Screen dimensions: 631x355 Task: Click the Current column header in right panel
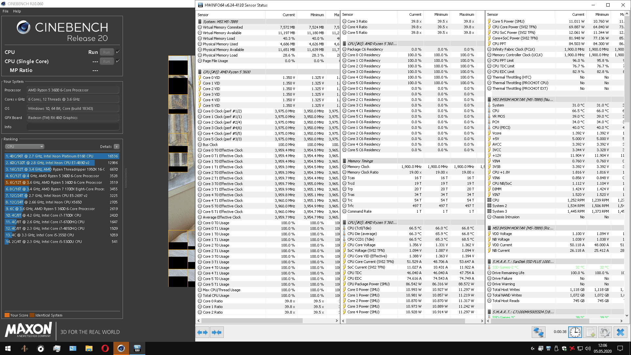570,14
